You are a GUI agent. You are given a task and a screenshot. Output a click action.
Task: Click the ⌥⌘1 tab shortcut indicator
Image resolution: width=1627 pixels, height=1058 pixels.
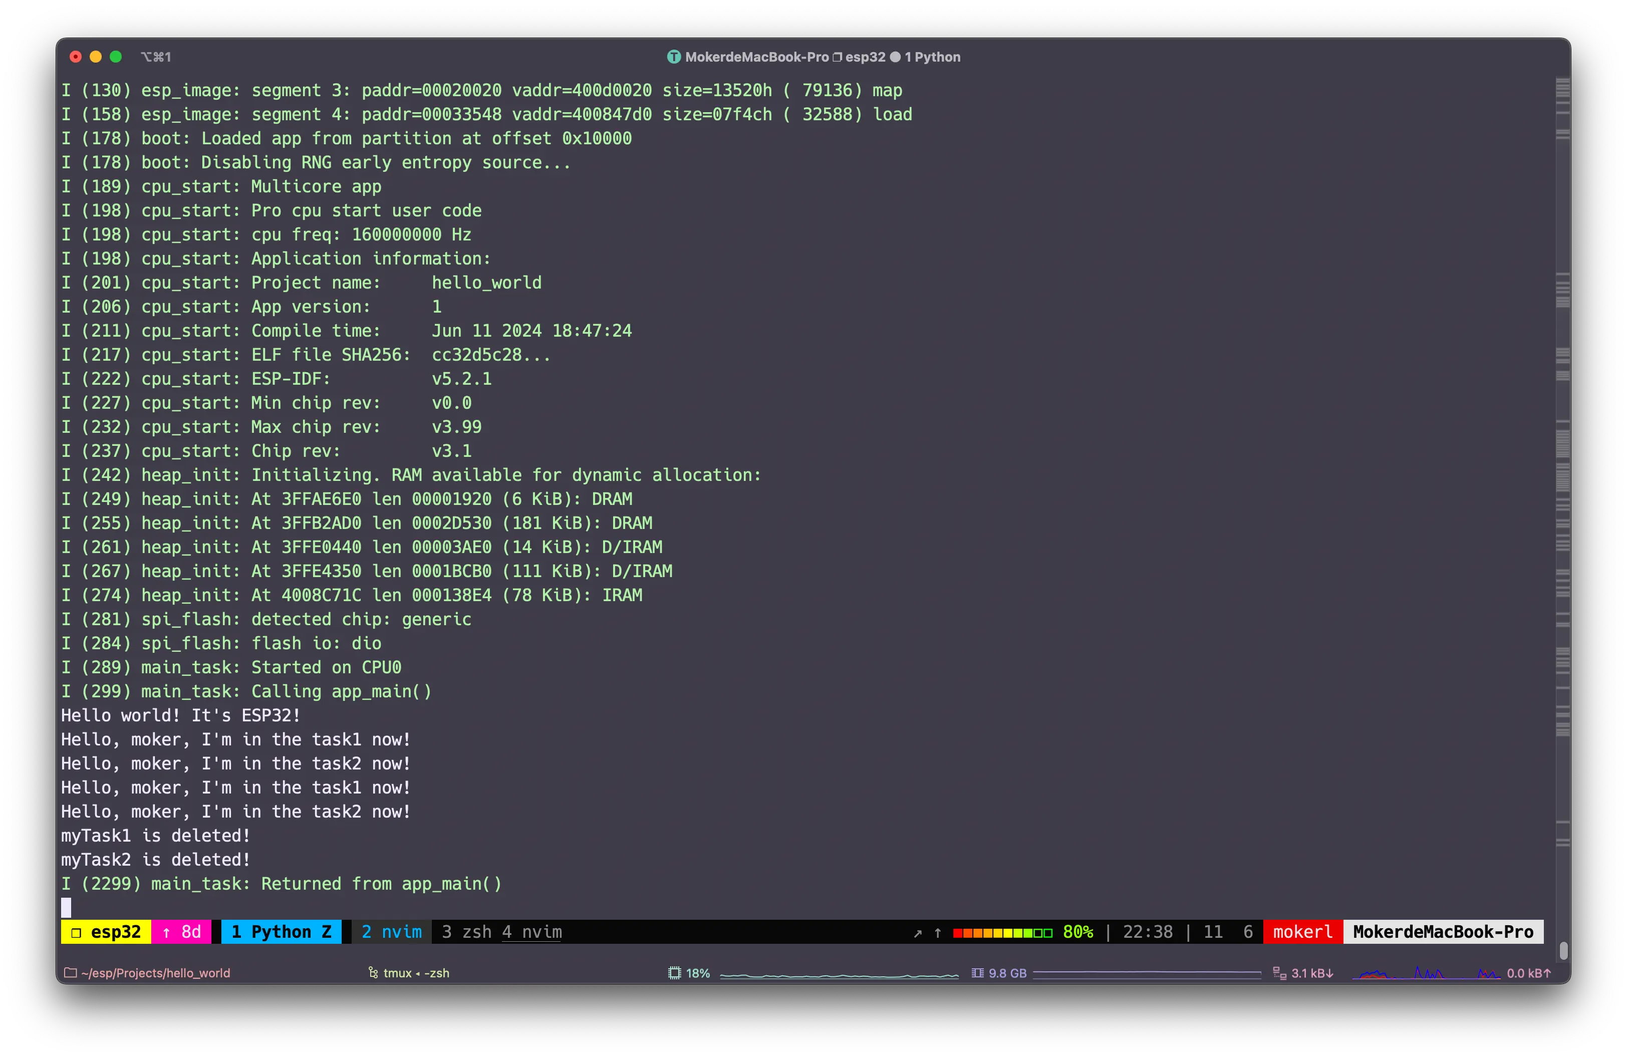(x=156, y=57)
